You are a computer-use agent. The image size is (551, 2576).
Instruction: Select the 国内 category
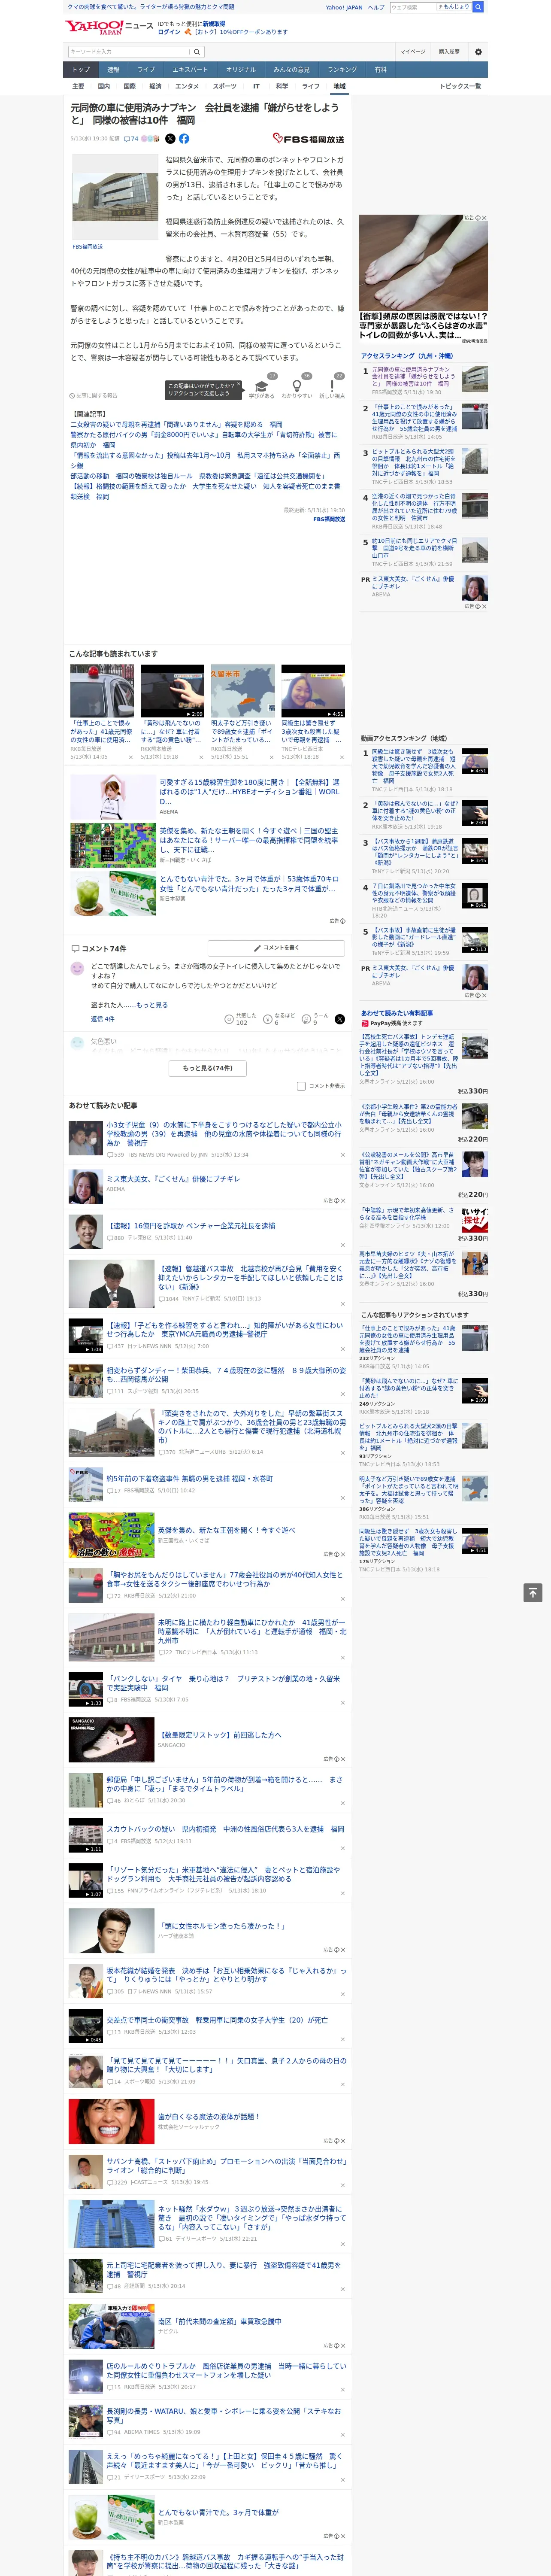pos(104,86)
